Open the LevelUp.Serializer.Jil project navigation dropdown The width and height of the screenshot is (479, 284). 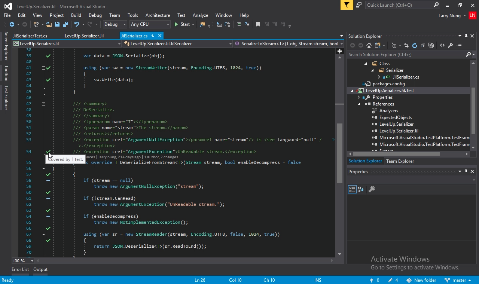[67, 44]
